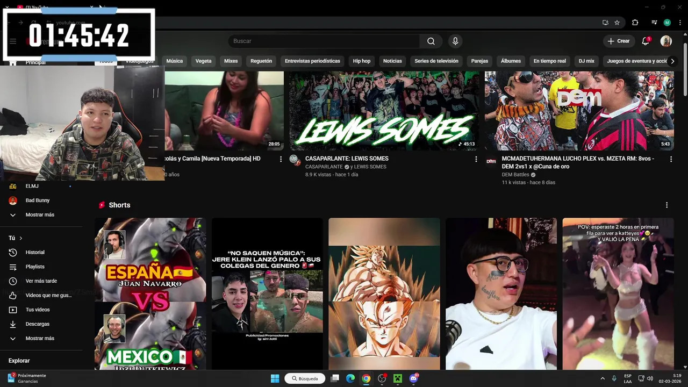
Task: Open the media controls icon in Chrome
Action: point(654,23)
